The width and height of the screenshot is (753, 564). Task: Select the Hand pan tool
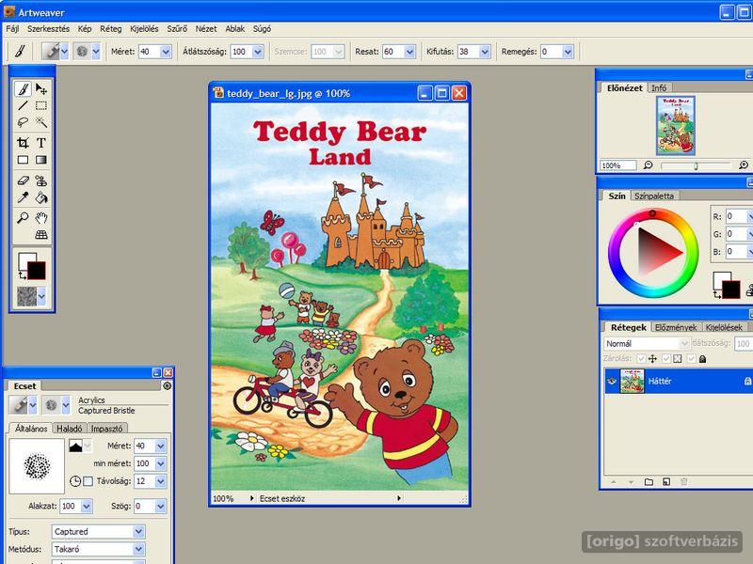pyautogui.click(x=41, y=218)
